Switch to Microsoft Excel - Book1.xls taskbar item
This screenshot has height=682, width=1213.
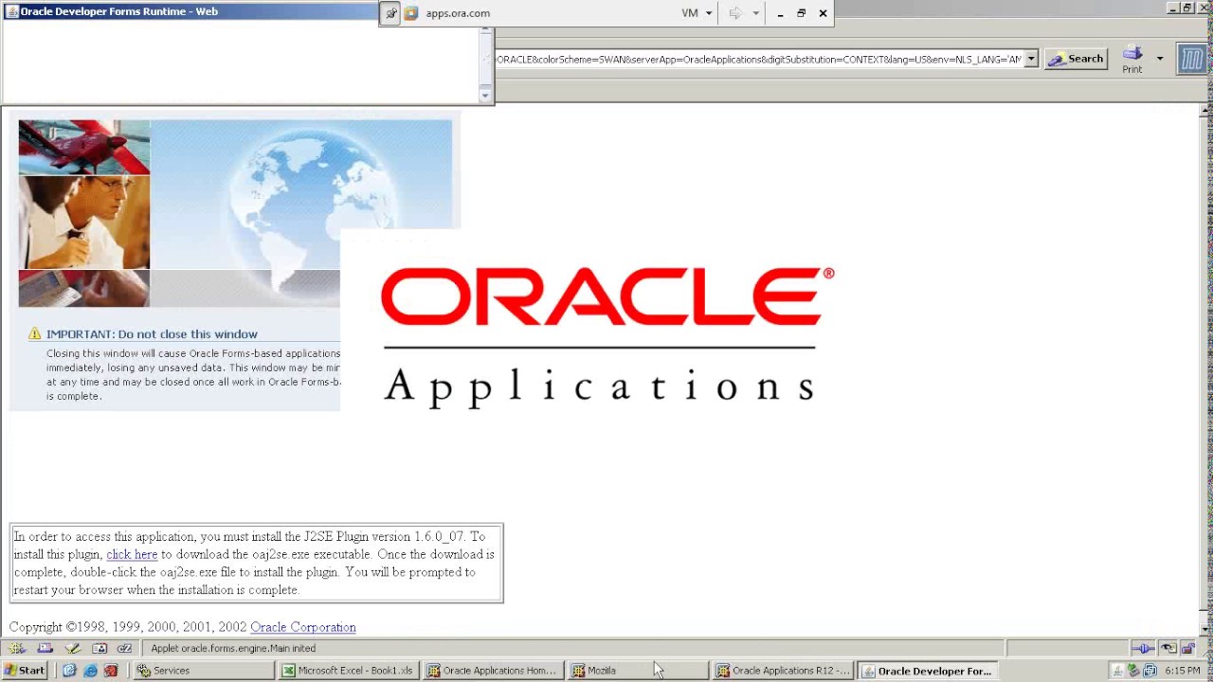[348, 671]
